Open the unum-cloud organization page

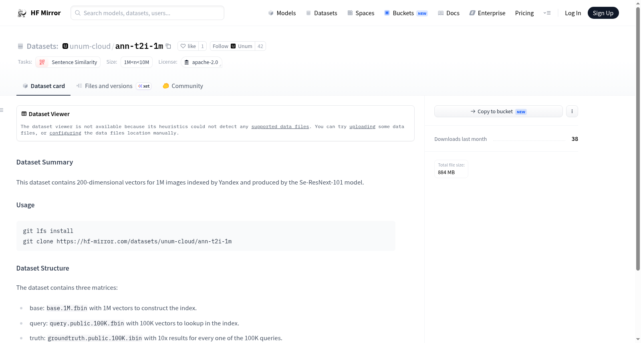click(90, 46)
